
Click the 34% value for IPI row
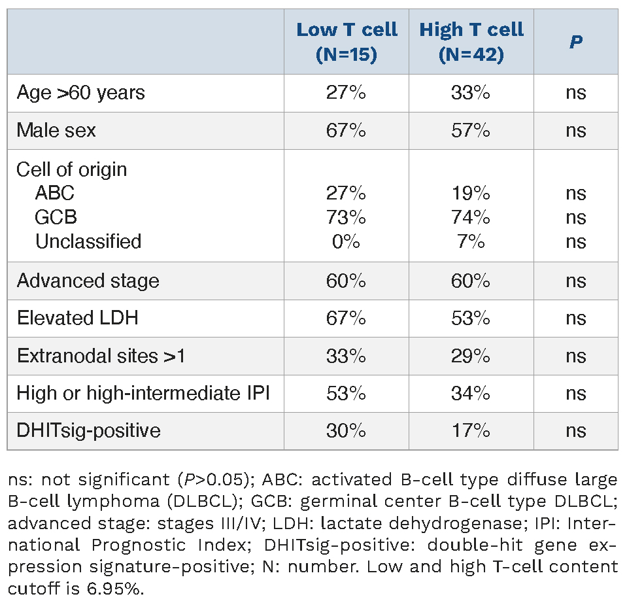[471, 393]
